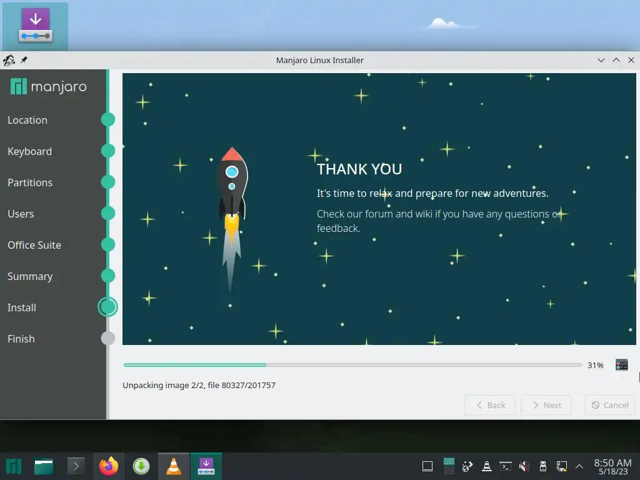
Task: Open VLC media player from taskbar
Action: pyautogui.click(x=174, y=466)
